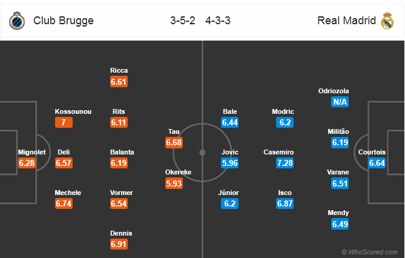Viewport: 405px width, 258px height.
Task: Click Casemiro's 7.28 rating badge
Action: (x=285, y=163)
